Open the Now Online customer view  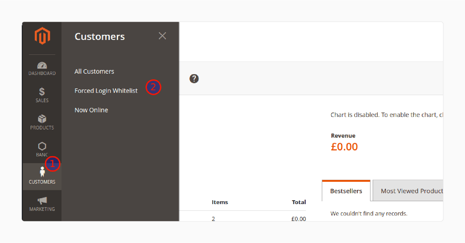[91, 110]
